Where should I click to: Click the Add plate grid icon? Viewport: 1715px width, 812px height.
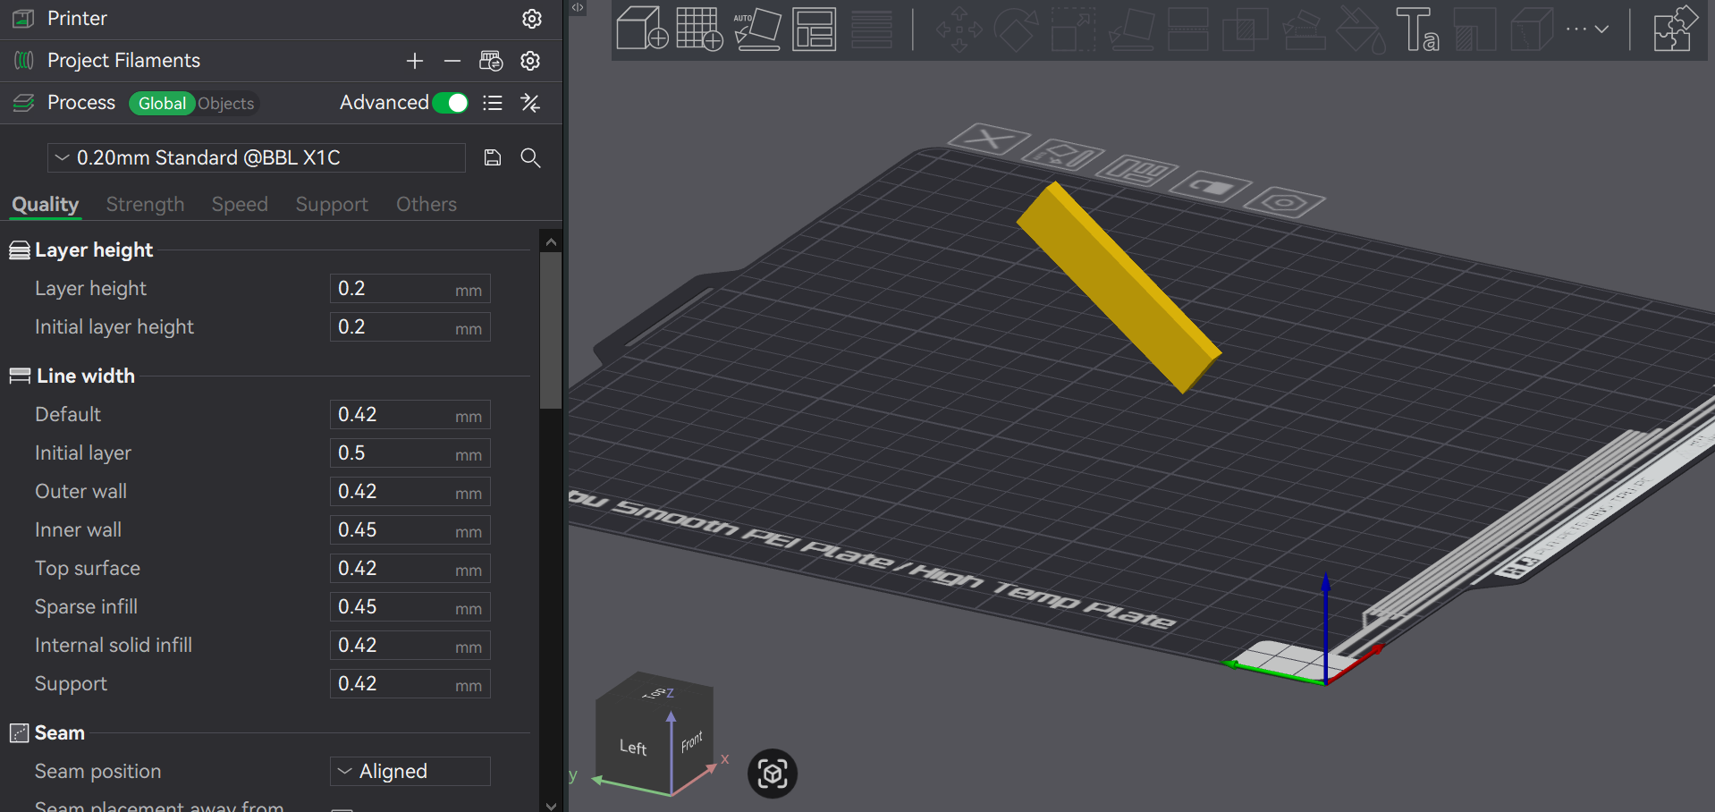(699, 29)
